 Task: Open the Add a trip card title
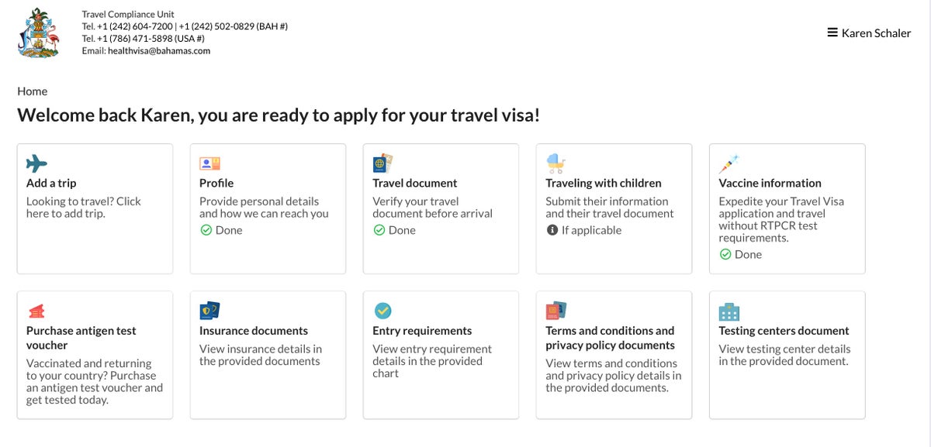(x=51, y=184)
